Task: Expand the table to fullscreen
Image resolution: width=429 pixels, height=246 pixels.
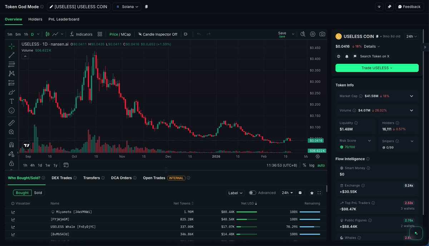Action: click(x=319, y=193)
